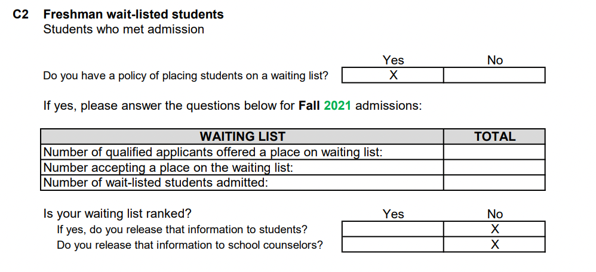Click total field for number accepting waiting list place
The width and height of the screenshot is (596, 272).
point(494,167)
